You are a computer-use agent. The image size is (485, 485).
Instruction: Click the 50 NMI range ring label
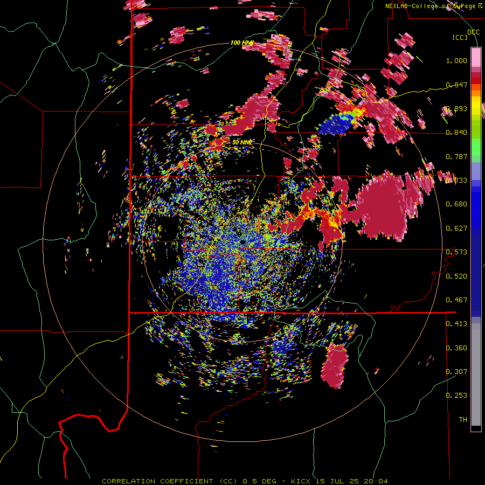pos(242,143)
